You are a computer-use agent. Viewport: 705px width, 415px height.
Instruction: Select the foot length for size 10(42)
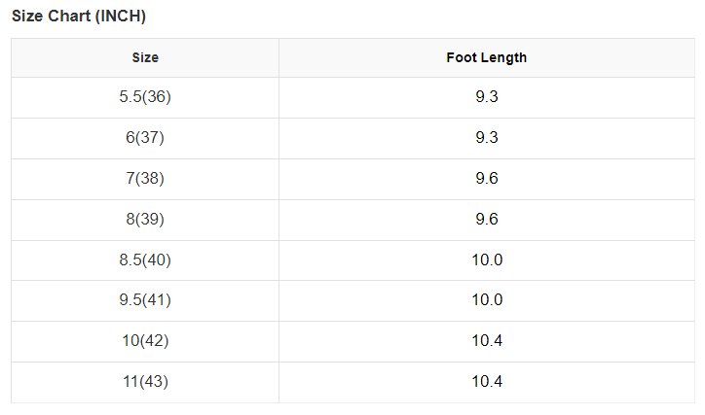pos(487,341)
